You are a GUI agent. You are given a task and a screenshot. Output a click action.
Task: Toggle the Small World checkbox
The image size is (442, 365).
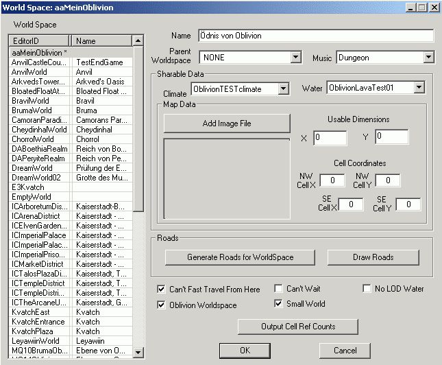coord(278,303)
